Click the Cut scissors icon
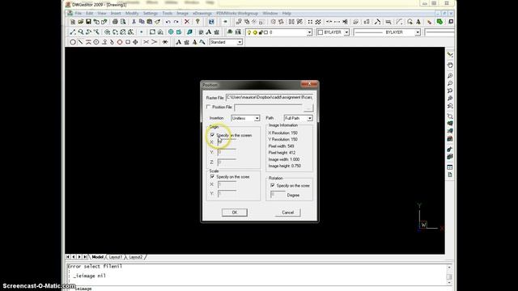Screen dimensions: 518x291 pyautogui.click(x=134, y=22)
